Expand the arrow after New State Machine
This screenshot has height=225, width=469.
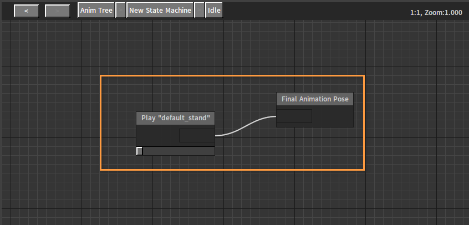pyautogui.click(x=199, y=11)
